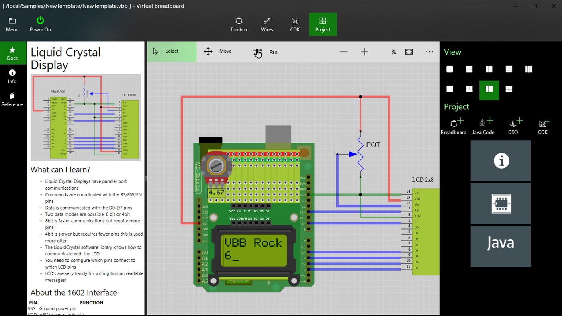Click the fit-to-screen zoom icon
This screenshot has height=316, width=562.
(x=408, y=51)
